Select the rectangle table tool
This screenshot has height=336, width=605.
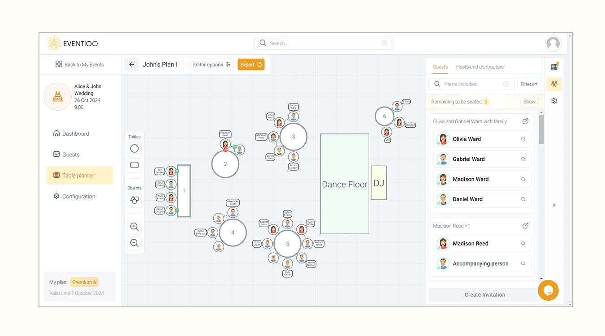click(134, 165)
